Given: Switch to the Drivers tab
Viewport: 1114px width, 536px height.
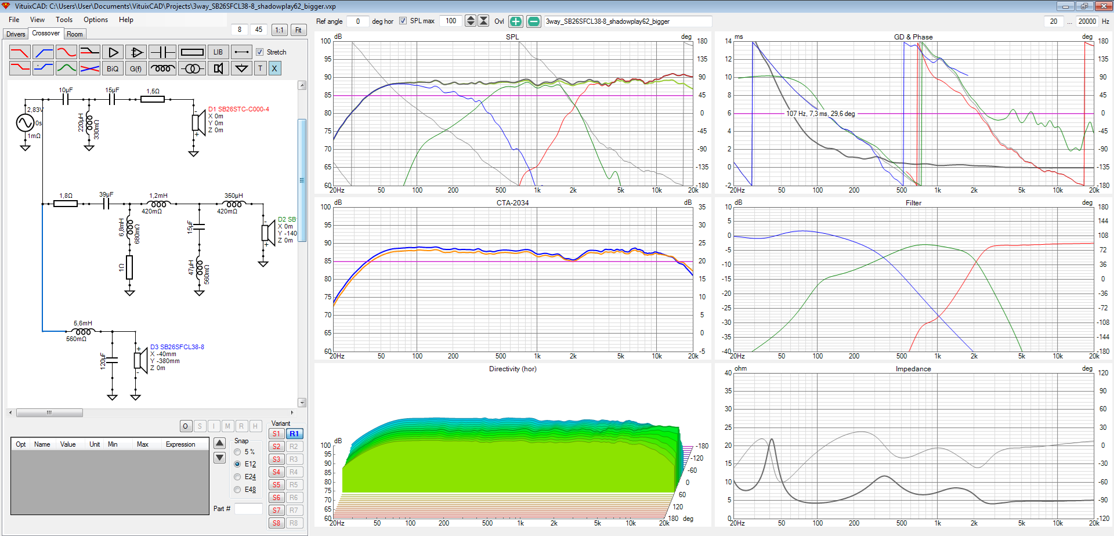Looking at the screenshot, I should (16, 34).
